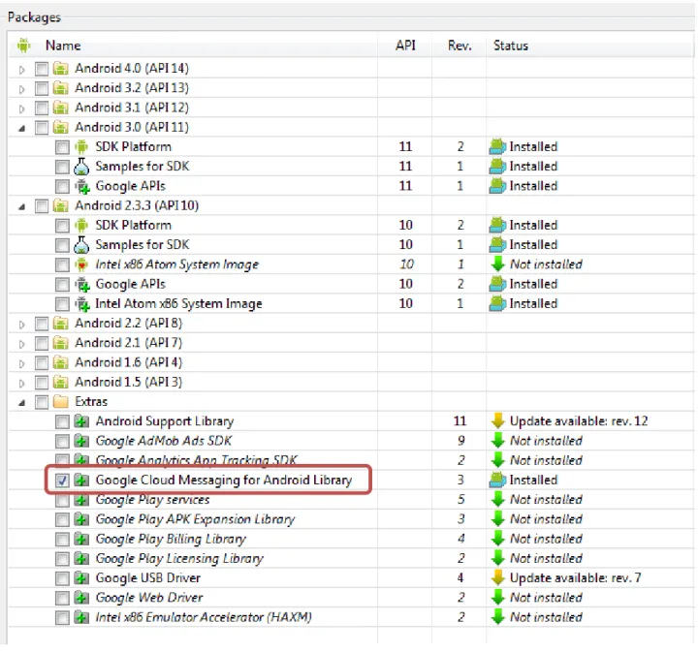This screenshot has width=698, height=652.
Task: Tick the Google Web Driver checkbox
Action: coord(62,598)
